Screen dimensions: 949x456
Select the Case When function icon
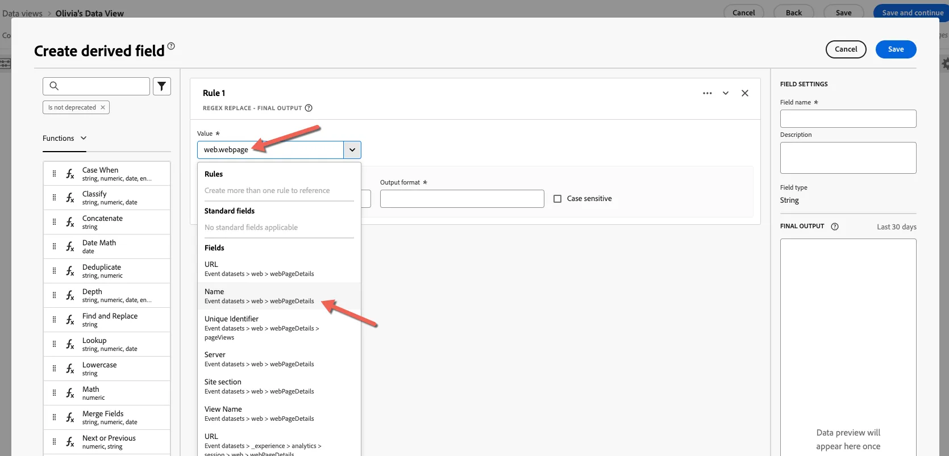pos(70,174)
